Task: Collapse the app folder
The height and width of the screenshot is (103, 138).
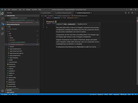Action: point(22,36)
